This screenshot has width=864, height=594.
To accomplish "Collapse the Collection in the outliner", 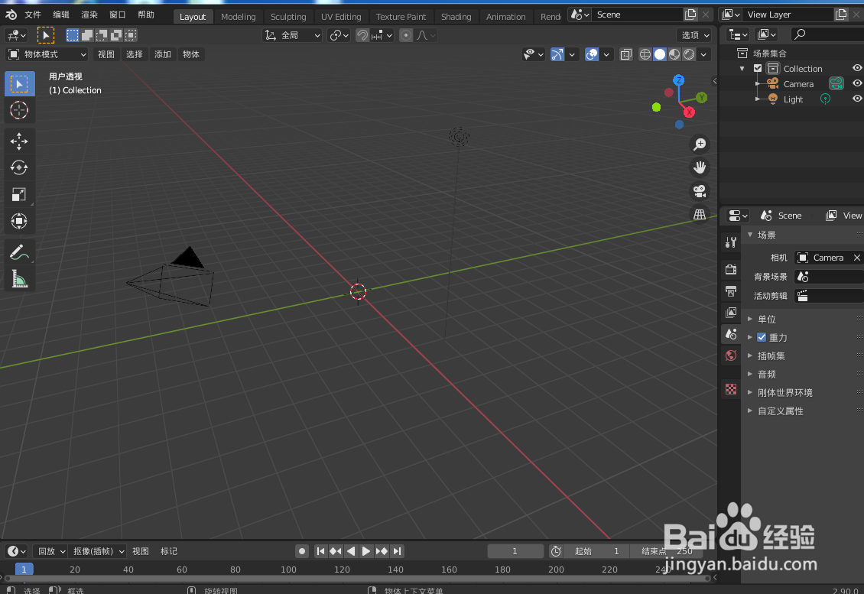I will pos(742,68).
